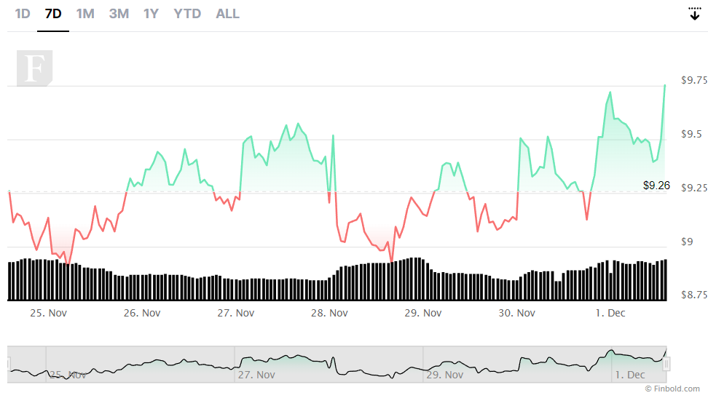Open the © Finbold.com credit link
The image size is (708, 398).
point(672,389)
